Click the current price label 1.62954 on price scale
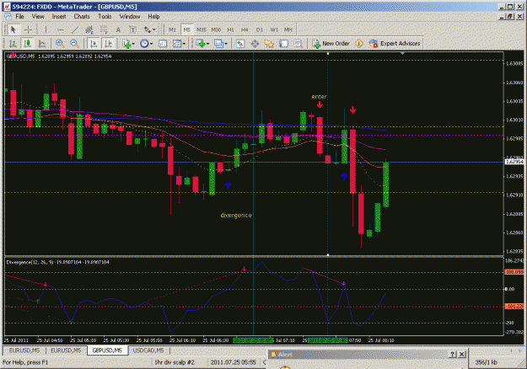527x369 pixels. [x=514, y=162]
